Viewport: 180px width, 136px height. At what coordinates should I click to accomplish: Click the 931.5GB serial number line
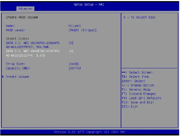[27, 47]
